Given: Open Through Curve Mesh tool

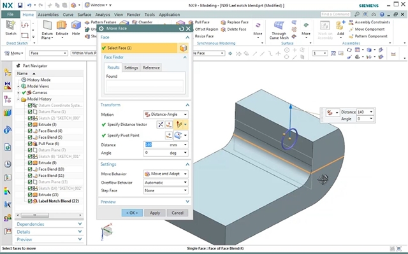Looking at the screenshot, I should [279, 30].
